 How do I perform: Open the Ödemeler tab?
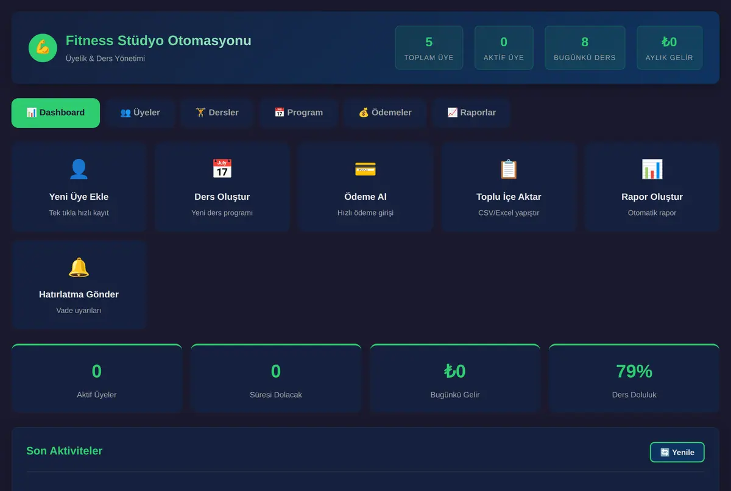tap(385, 113)
